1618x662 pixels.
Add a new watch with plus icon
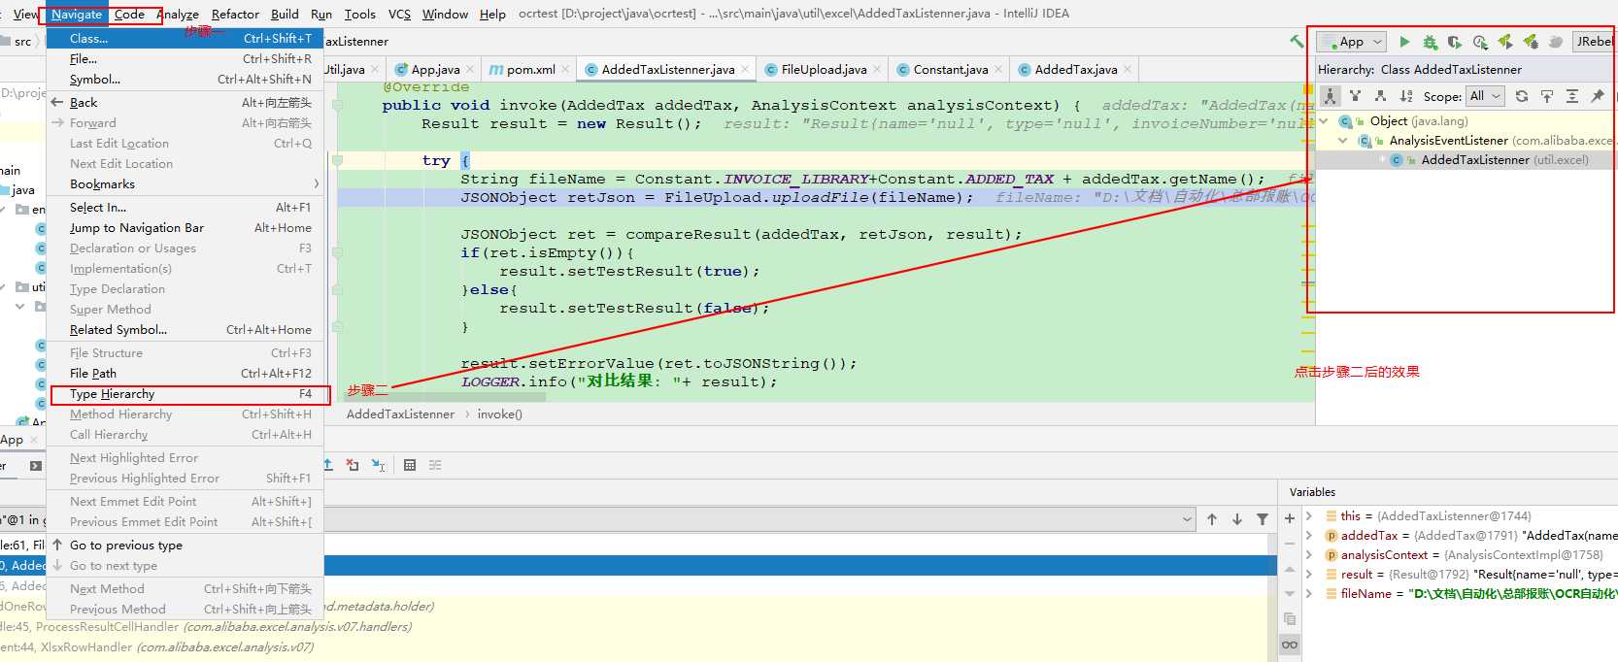pos(1290,518)
